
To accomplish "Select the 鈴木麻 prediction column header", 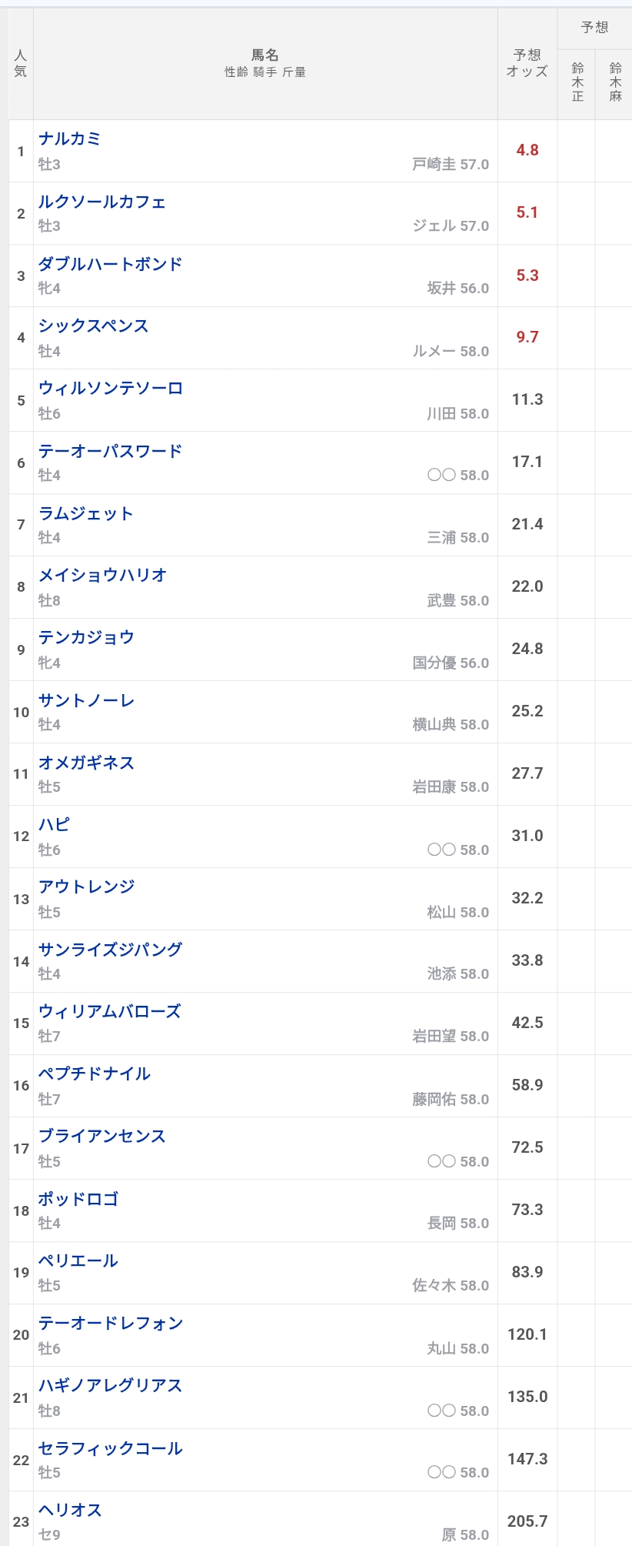I will (615, 82).
